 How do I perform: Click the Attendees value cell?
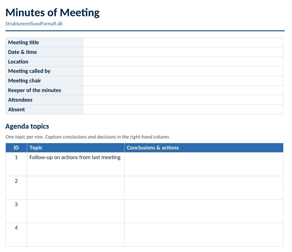click(183, 100)
